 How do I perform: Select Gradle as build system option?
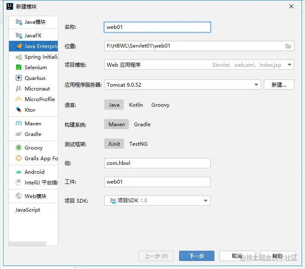coord(142,124)
